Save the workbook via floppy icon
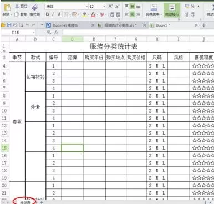Viewport: 214px width, 204px height. [9, 25]
